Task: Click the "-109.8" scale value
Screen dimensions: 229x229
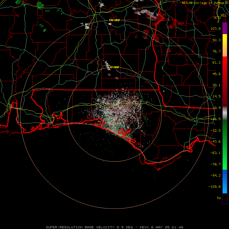Action: [214, 187]
